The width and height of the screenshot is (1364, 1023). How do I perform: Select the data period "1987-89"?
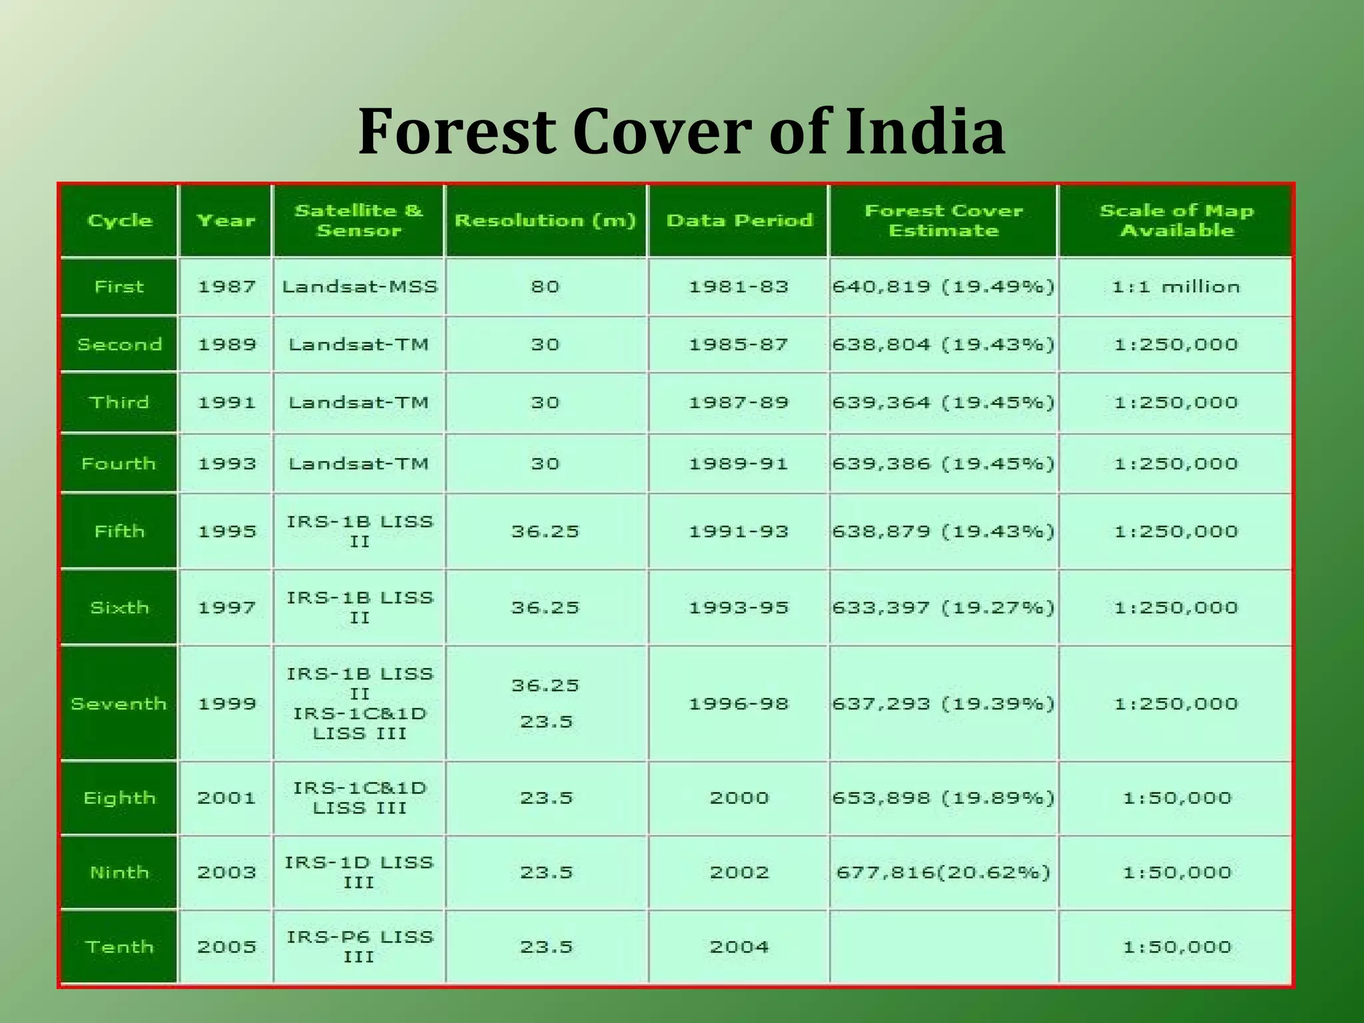point(739,402)
